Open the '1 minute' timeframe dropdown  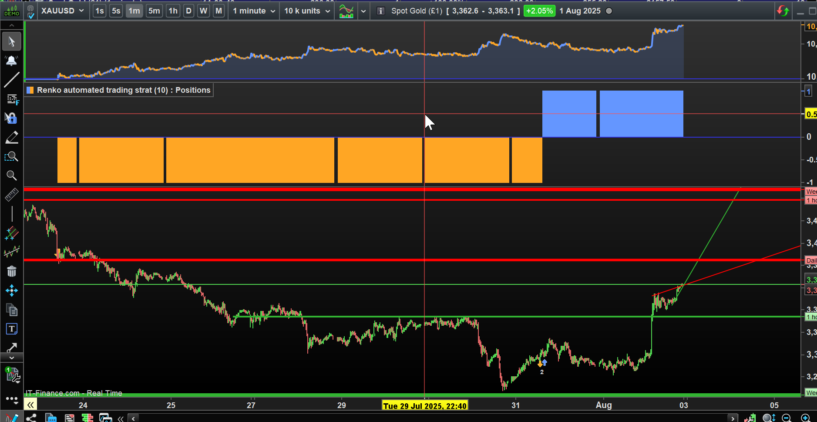254,11
